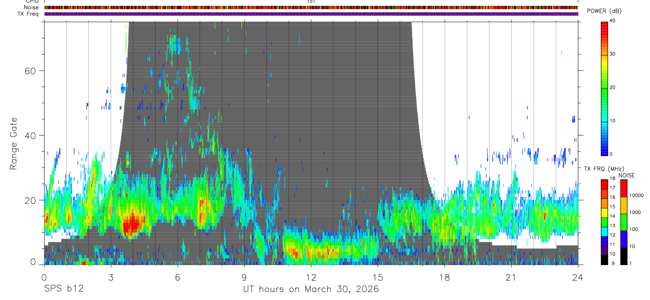Click the purple TX Freq strip along the top

tap(311, 14)
